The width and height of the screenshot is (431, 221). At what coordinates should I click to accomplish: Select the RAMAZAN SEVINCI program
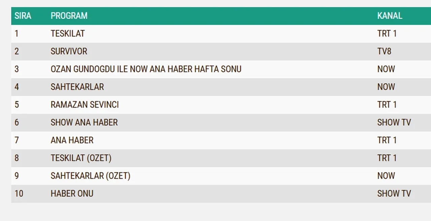click(x=85, y=105)
